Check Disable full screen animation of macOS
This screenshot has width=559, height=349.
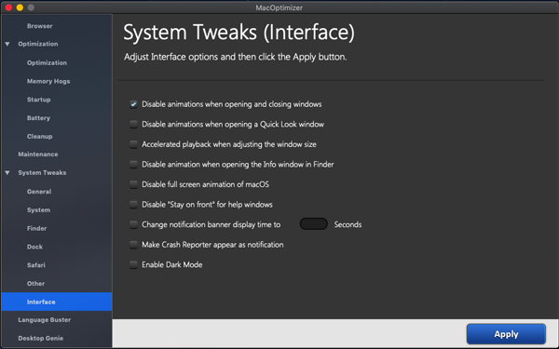click(x=133, y=184)
